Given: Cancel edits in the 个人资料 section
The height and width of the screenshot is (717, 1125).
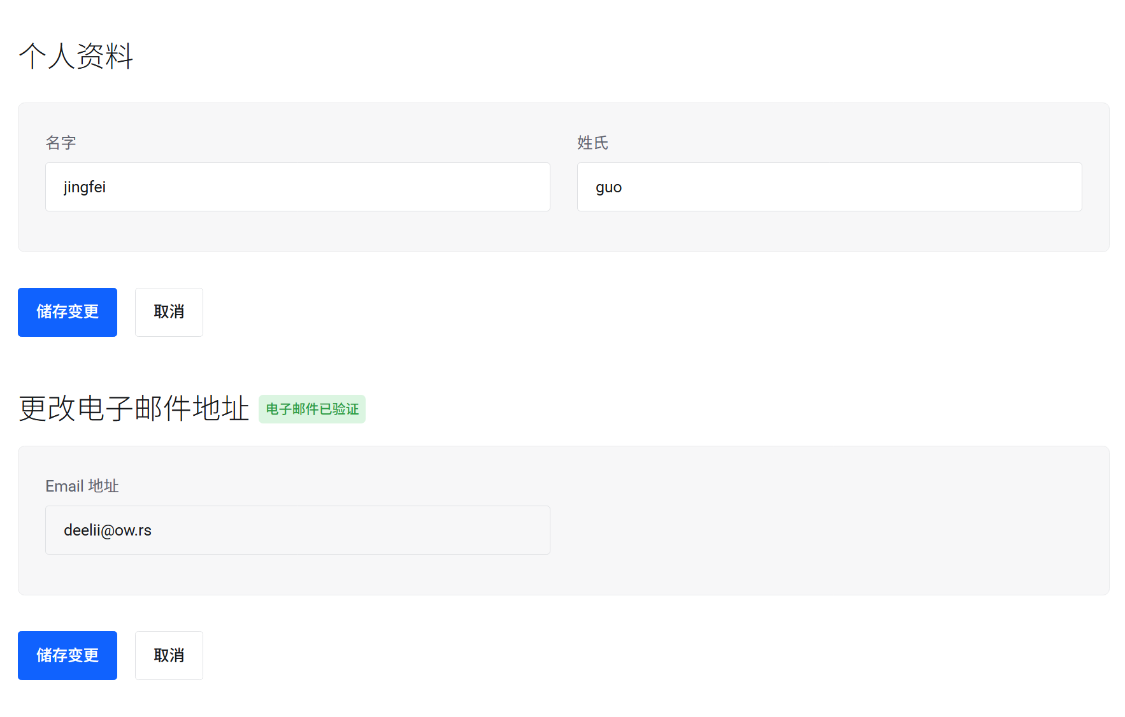Looking at the screenshot, I should [x=169, y=312].
